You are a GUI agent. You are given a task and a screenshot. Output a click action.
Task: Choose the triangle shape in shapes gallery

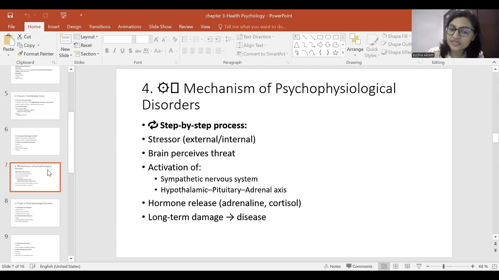point(297,45)
